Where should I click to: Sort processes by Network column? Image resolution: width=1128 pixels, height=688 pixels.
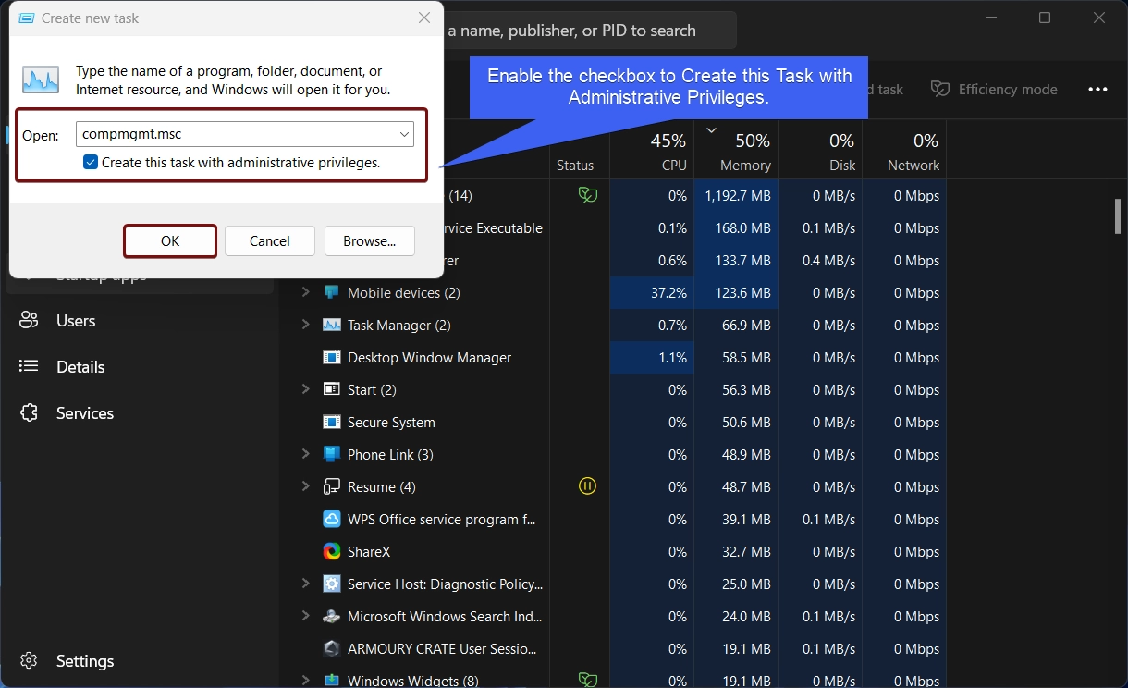coord(904,150)
